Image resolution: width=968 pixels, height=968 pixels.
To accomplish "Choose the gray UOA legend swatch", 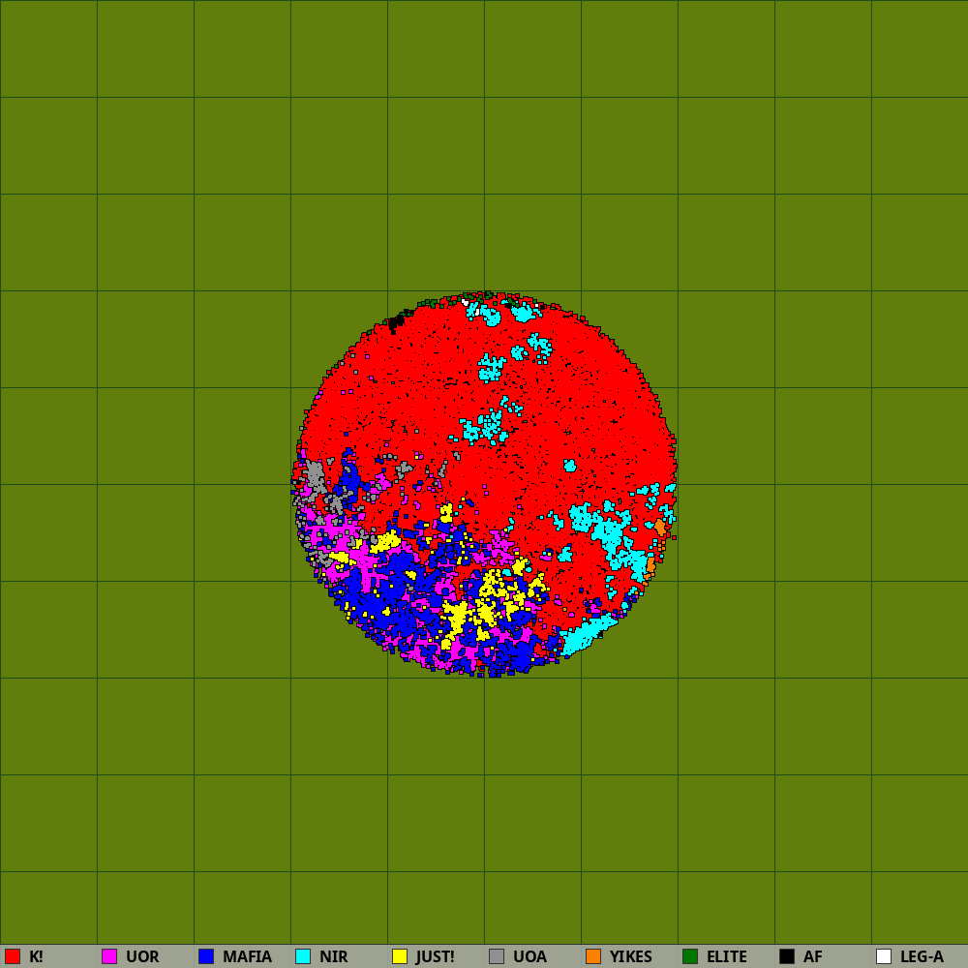I will pos(497,956).
